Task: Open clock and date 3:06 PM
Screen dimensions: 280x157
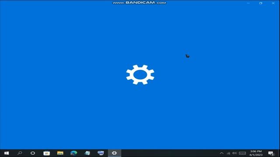Action: pyautogui.click(x=256, y=153)
